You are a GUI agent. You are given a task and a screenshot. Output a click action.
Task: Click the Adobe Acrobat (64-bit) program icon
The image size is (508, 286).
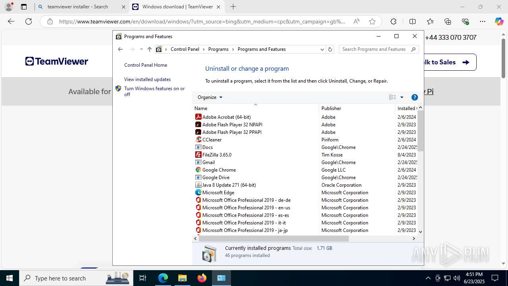(x=198, y=117)
